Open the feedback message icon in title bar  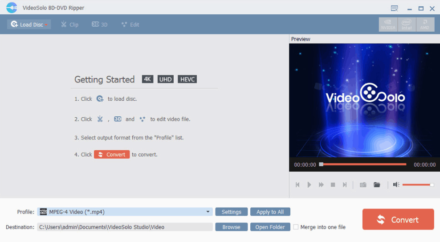point(394,8)
